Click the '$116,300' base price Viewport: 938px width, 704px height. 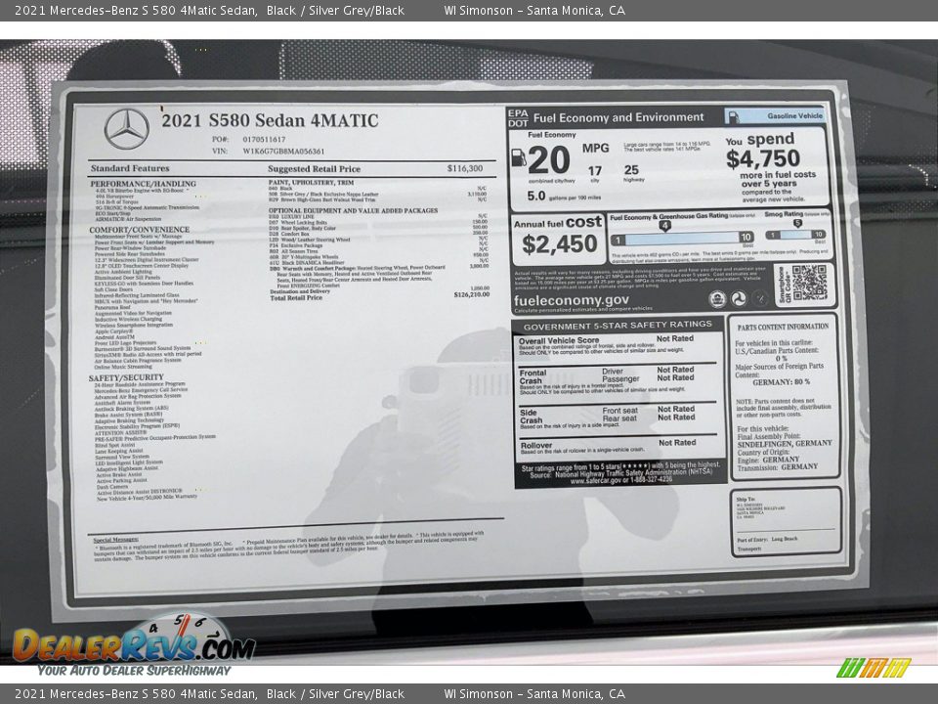pos(465,168)
